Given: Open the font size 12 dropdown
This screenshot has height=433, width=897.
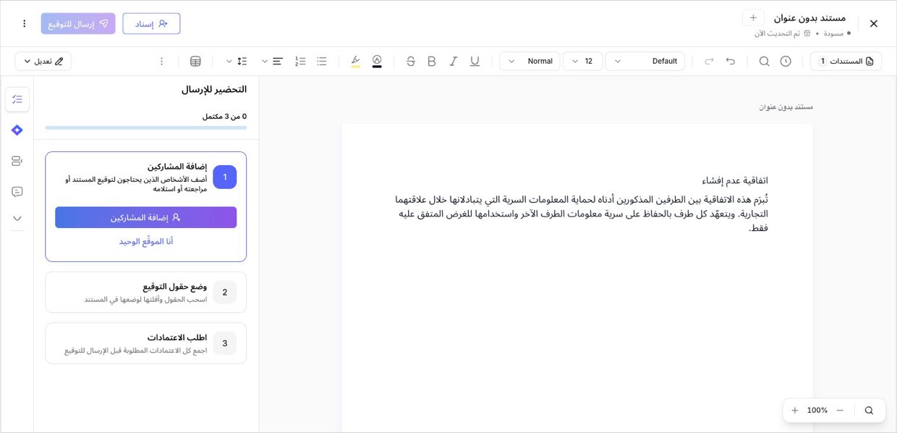Looking at the screenshot, I should (582, 62).
